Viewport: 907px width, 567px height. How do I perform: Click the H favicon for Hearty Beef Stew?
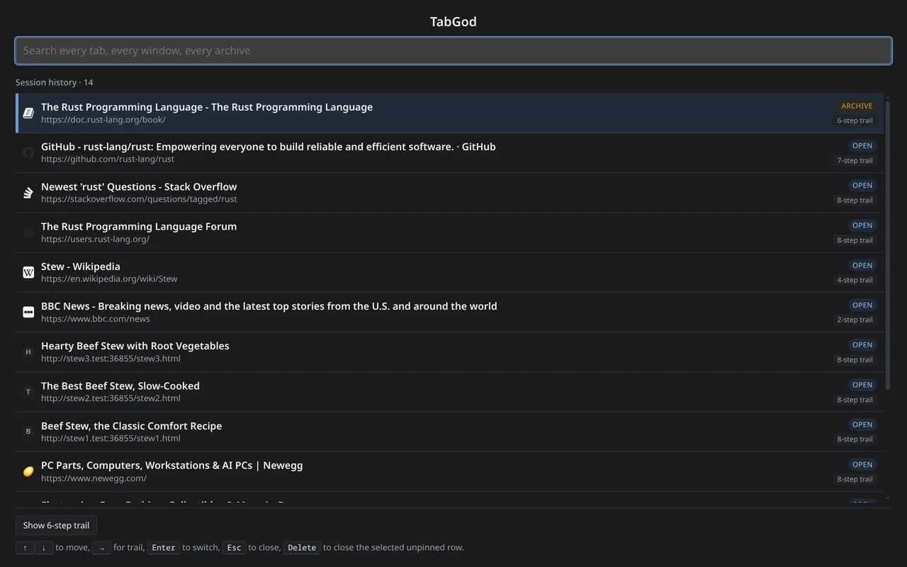click(28, 352)
